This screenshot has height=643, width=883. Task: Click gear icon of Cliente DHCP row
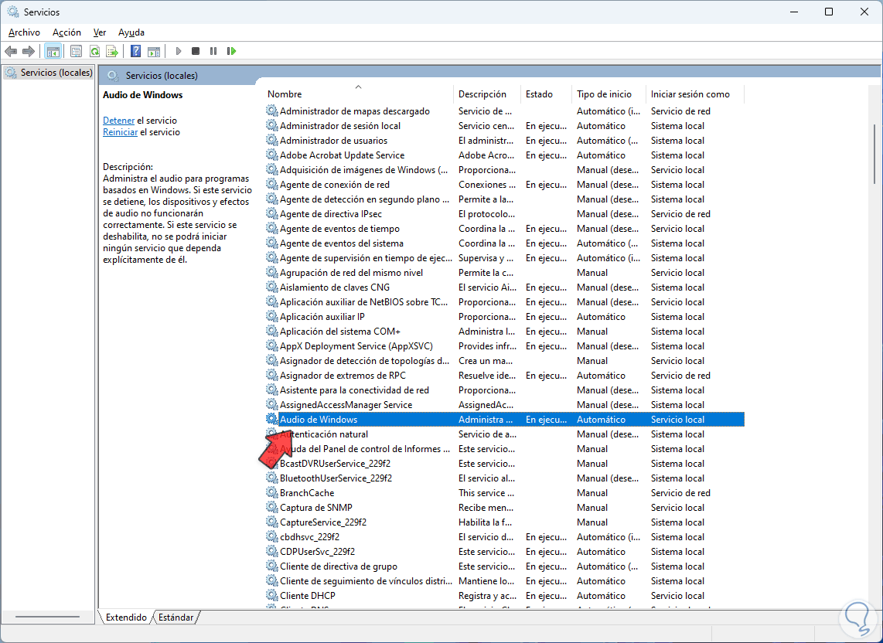tap(272, 595)
